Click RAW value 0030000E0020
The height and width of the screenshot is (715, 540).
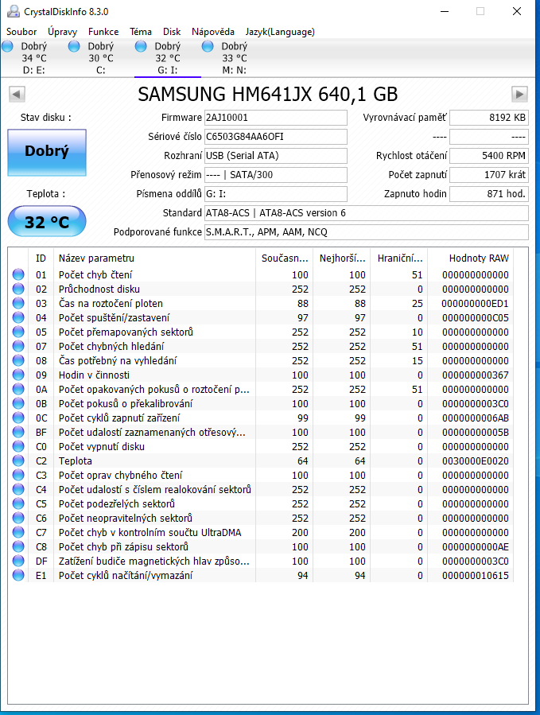click(x=476, y=461)
